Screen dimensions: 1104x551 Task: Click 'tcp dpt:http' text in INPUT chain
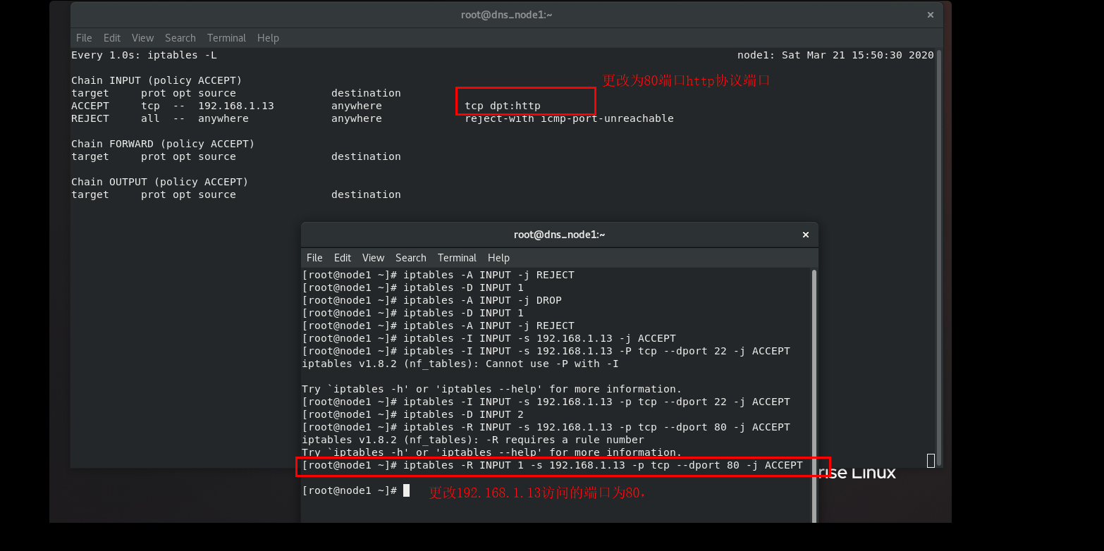click(503, 106)
